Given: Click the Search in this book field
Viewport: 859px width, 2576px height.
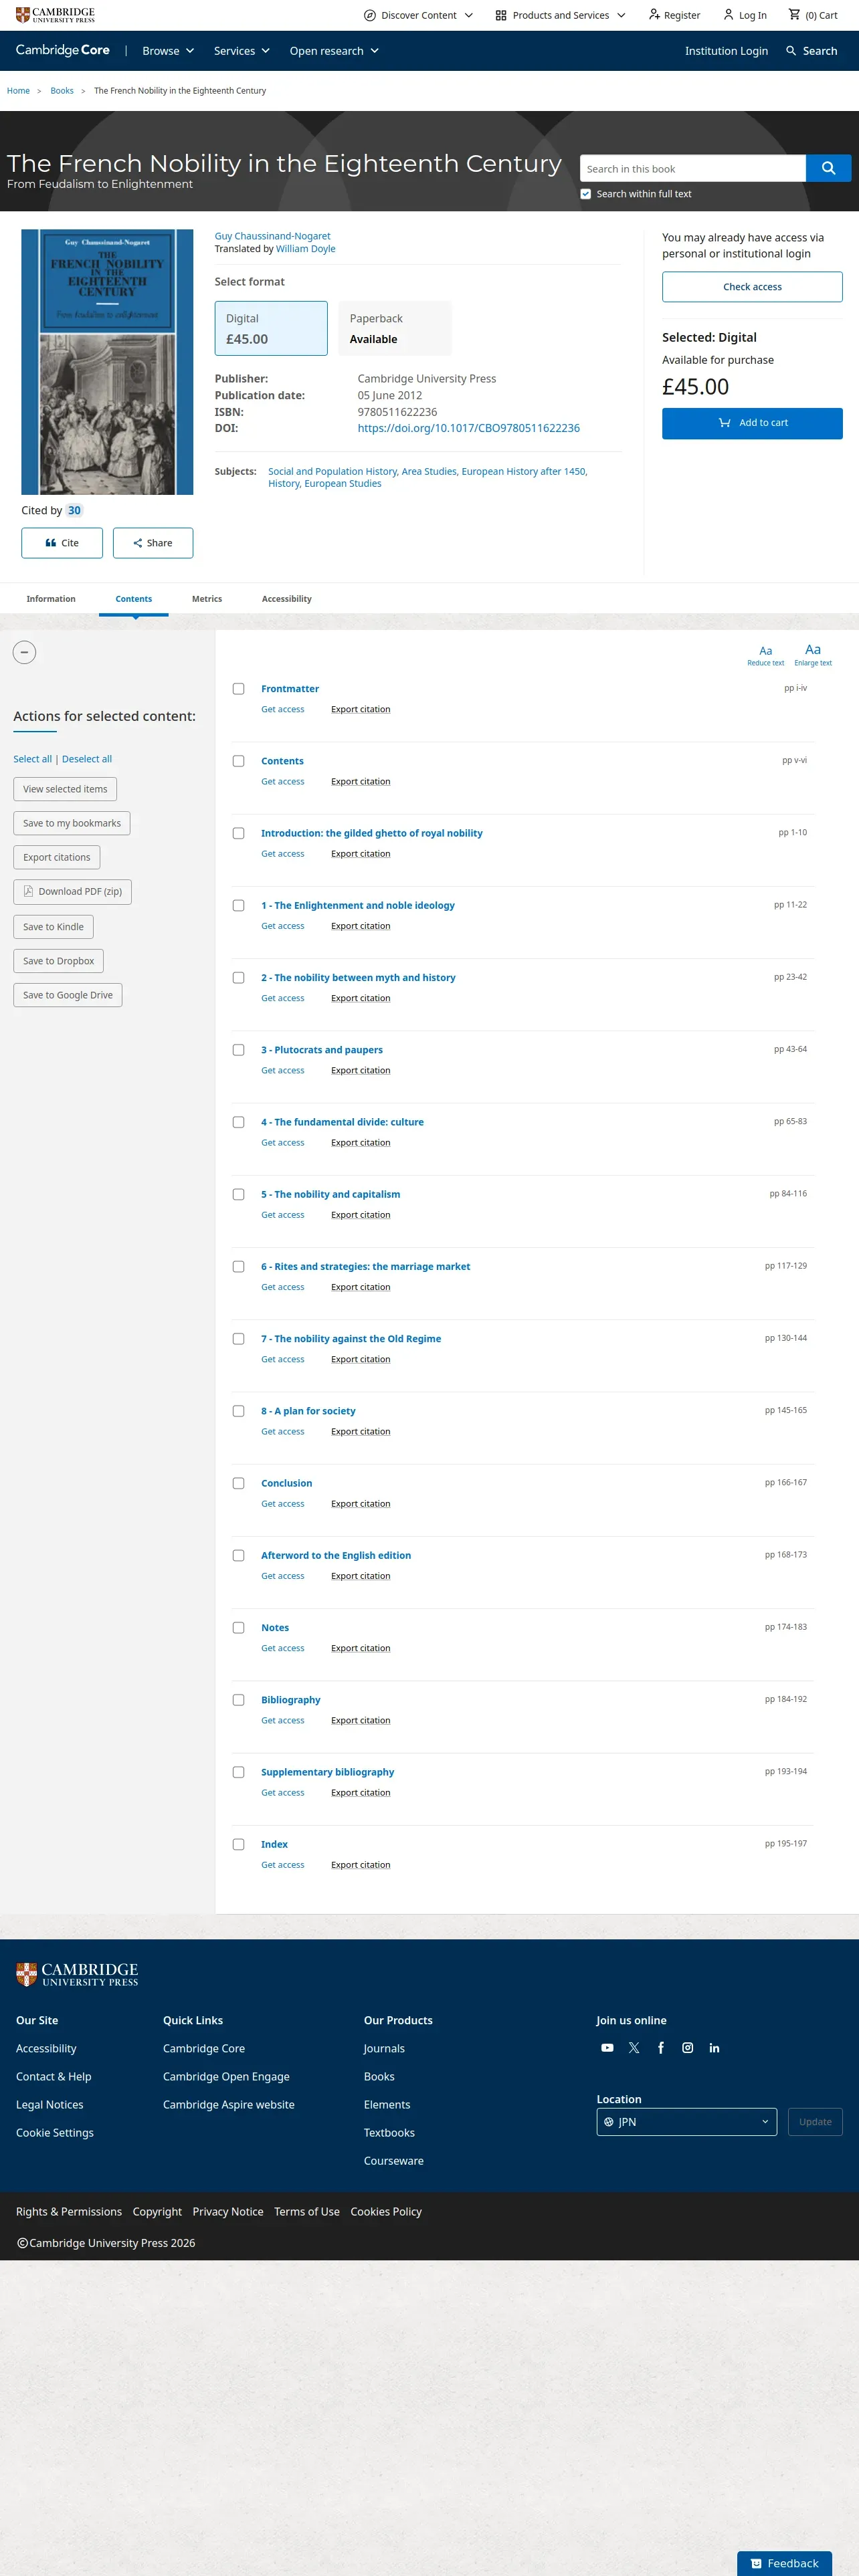Looking at the screenshot, I should [x=693, y=168].
